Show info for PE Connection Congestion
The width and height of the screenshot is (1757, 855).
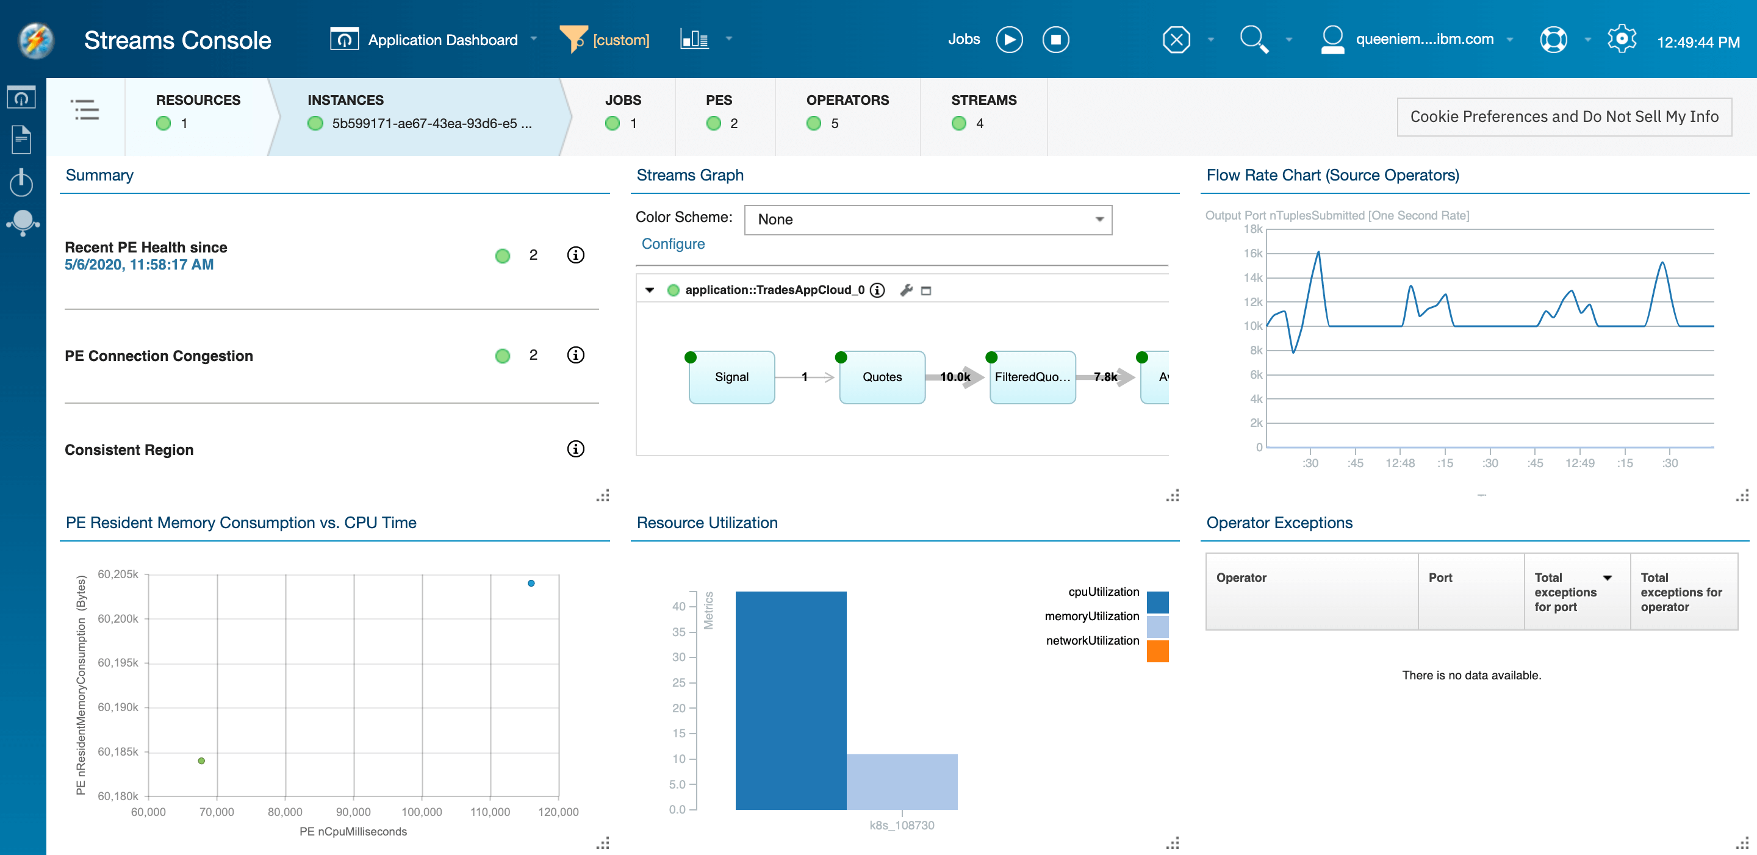(x=576, y=355)
